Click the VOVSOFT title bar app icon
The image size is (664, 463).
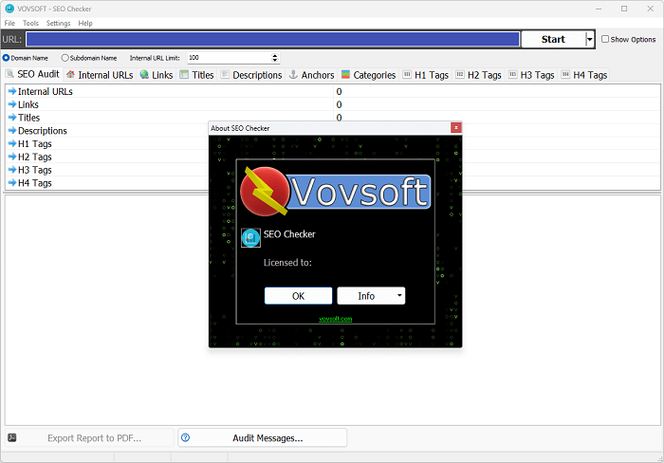(9, 9)
